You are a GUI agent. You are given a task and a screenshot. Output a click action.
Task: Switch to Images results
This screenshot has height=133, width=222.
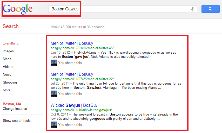8,51
